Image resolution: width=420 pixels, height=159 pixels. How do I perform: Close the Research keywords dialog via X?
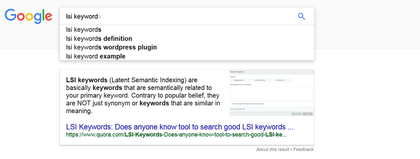312,72
